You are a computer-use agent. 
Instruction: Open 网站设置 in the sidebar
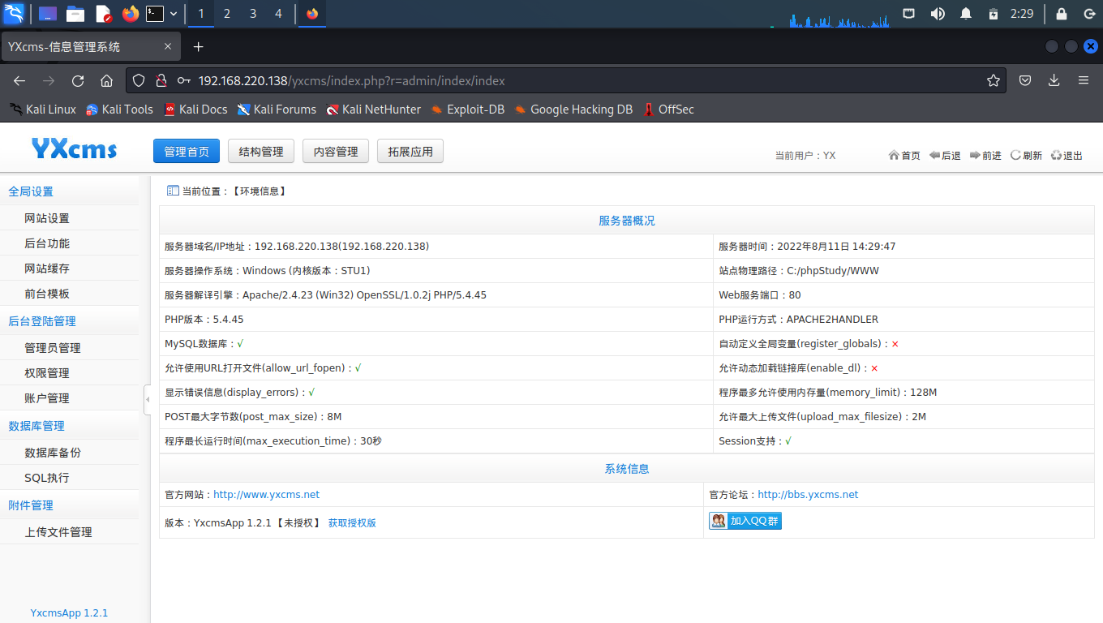click(69, 218)
